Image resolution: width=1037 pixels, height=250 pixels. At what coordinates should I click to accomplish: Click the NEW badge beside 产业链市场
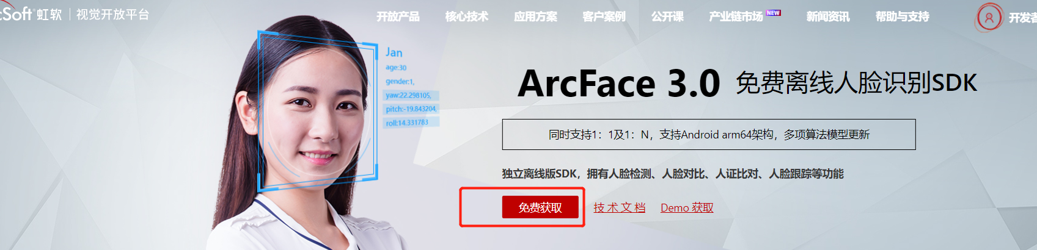pos(774,12)
